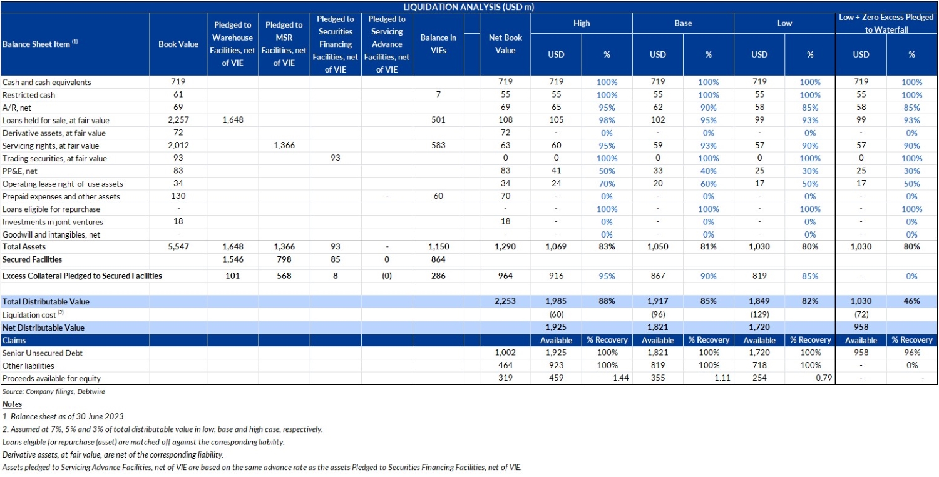
Task: Select the Book Value column header
Action: pyautogui.click(x=178, y=44)
